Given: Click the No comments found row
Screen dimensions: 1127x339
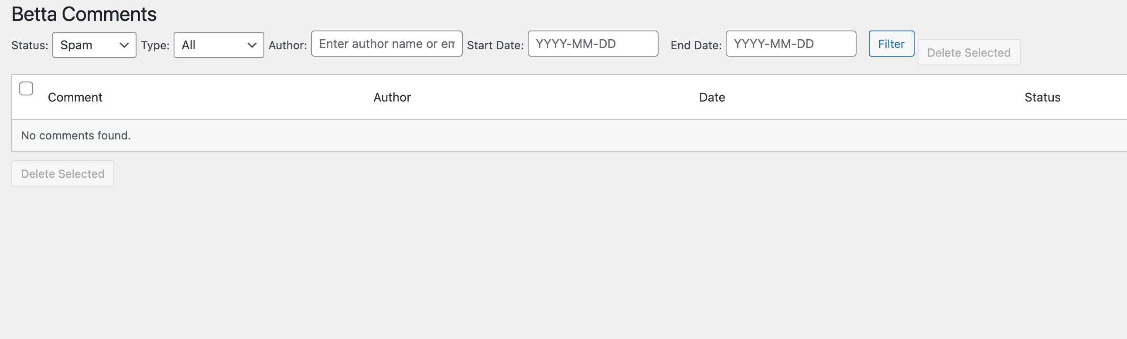Looking at the screenshot, I should pos(569,136).
